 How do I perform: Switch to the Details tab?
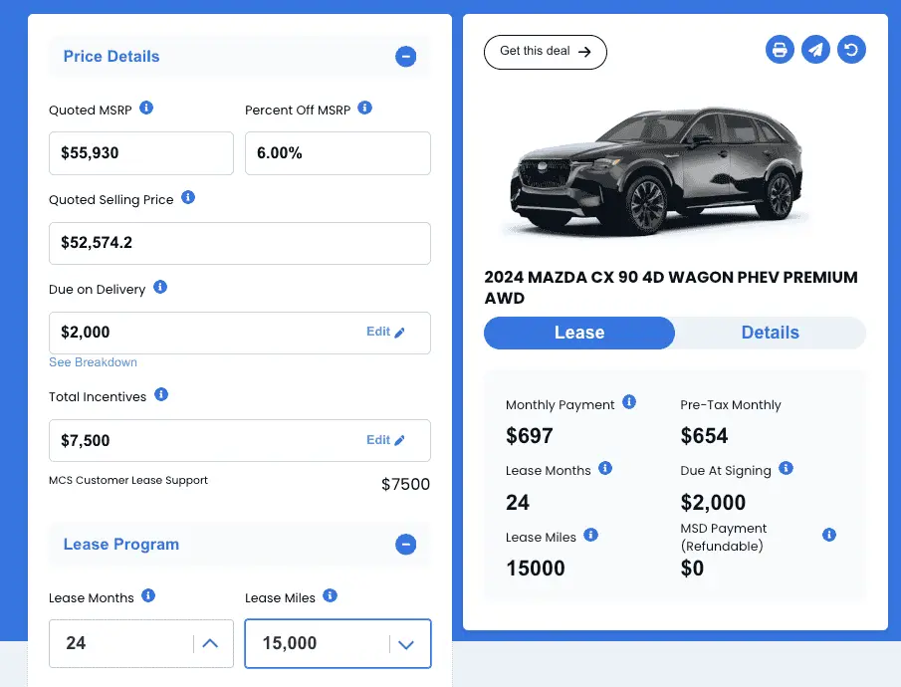coord(770,333)
